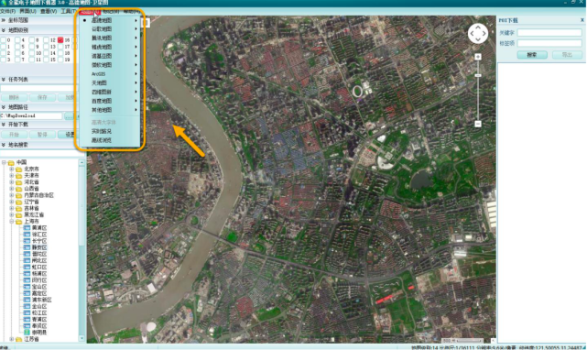
Task: Open the ArcGIS submenu
Action: [110, 74]
